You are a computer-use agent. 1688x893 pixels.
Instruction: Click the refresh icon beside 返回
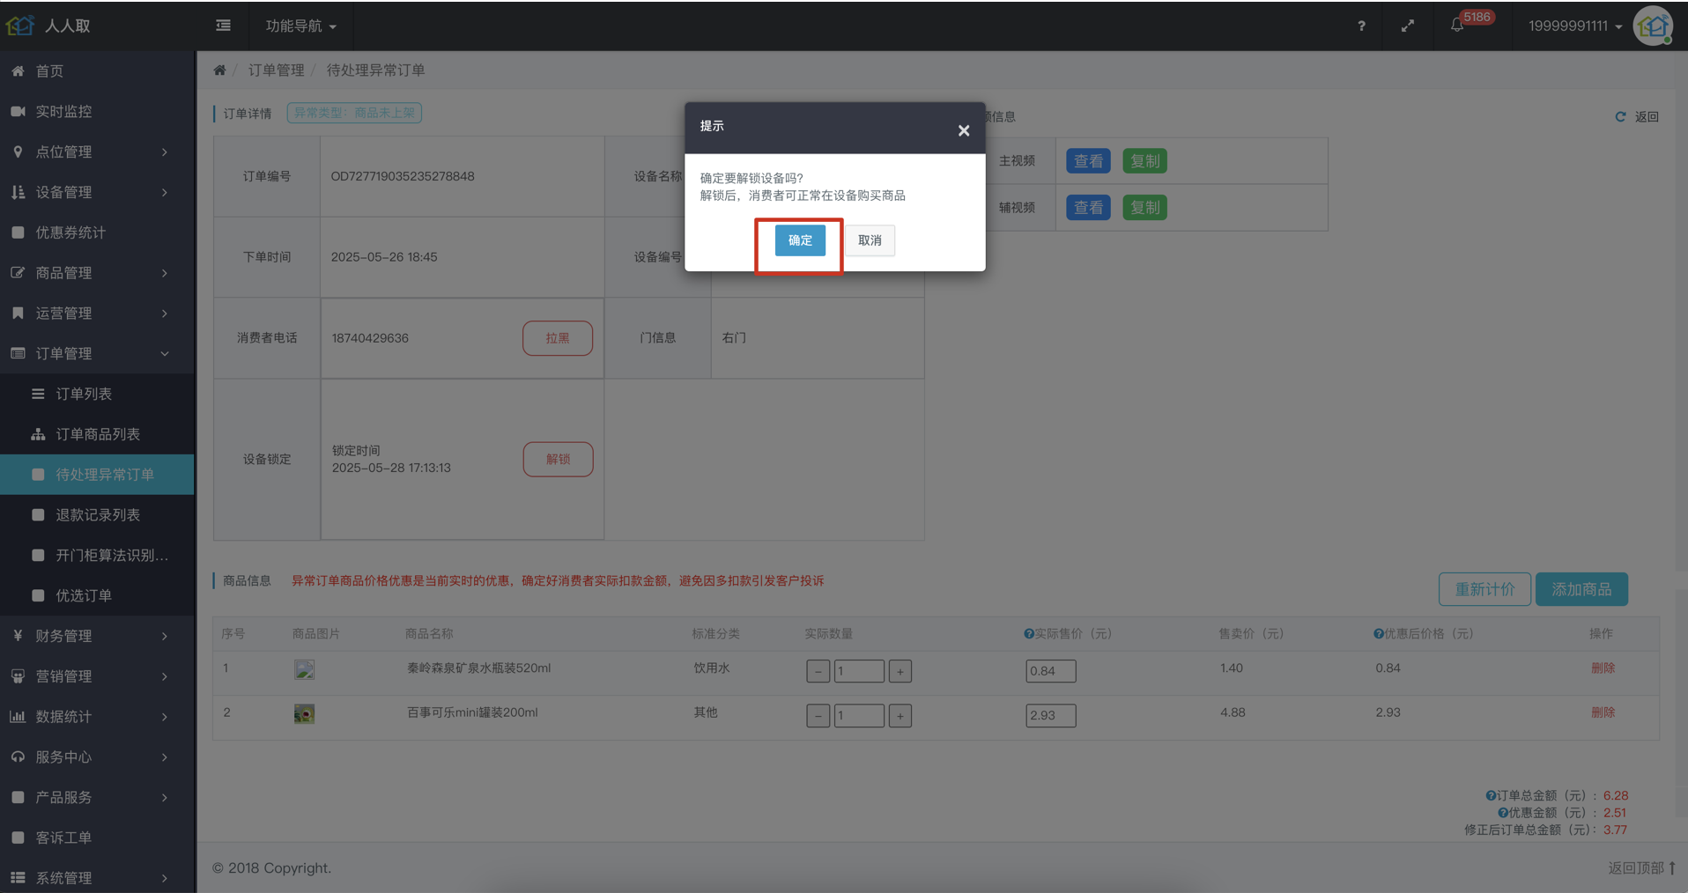click(x=1620, y=116)
